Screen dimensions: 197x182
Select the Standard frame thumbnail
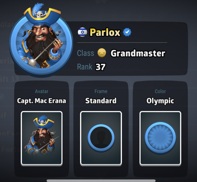(101, 138)
